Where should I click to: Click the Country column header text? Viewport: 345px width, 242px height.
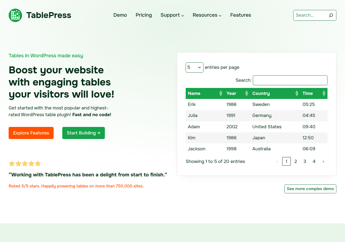(261, 93)
